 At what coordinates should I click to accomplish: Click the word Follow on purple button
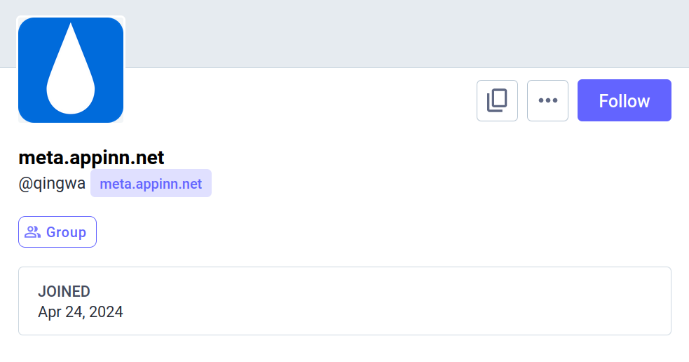coord(624,101)
